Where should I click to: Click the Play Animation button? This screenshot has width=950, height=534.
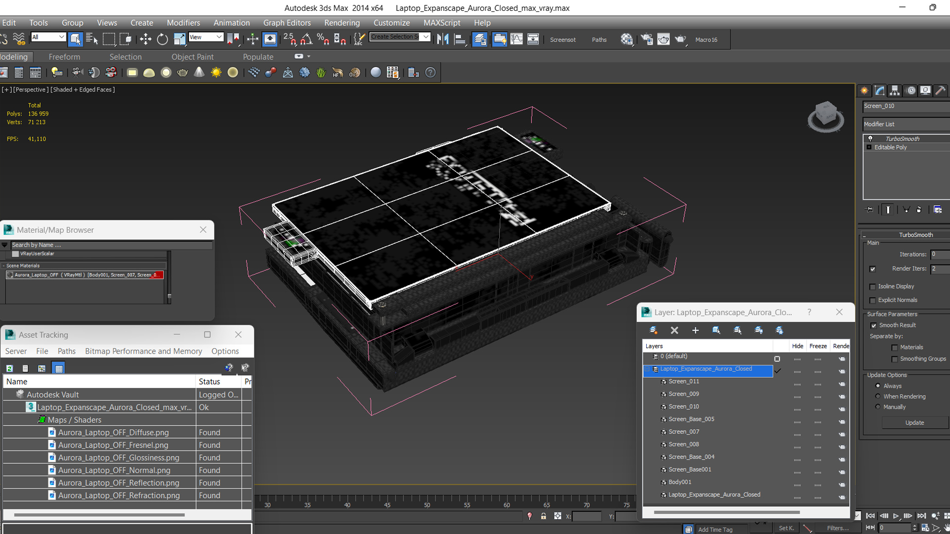pyautogui.click(x=896, y=516)
